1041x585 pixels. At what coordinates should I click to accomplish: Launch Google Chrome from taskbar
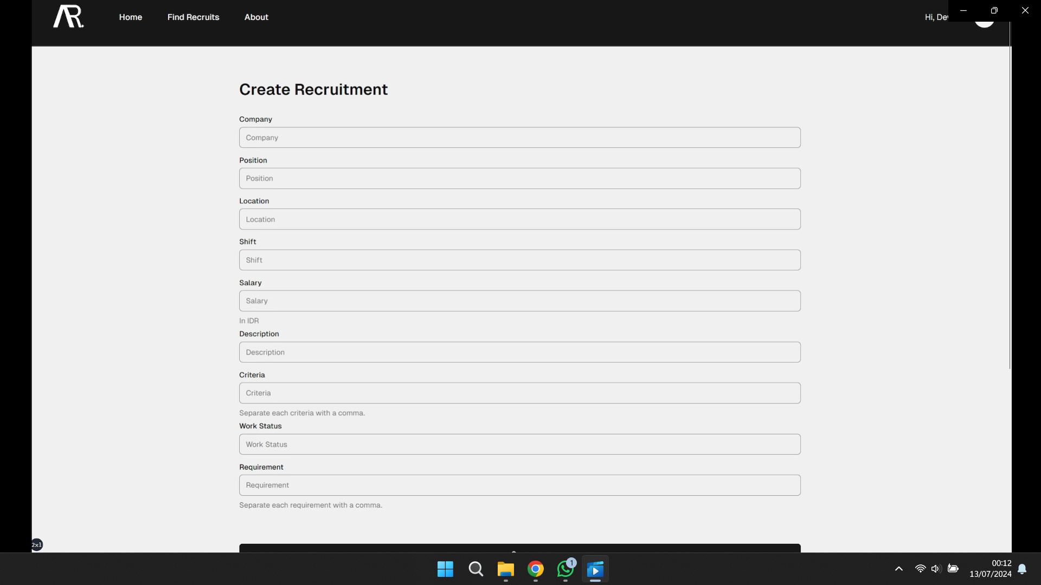pos(536,569)
